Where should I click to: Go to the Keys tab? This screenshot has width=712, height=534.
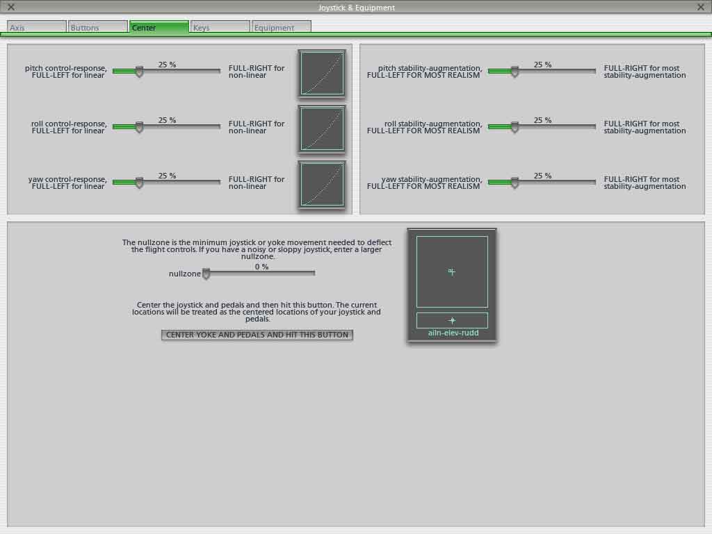220,27
